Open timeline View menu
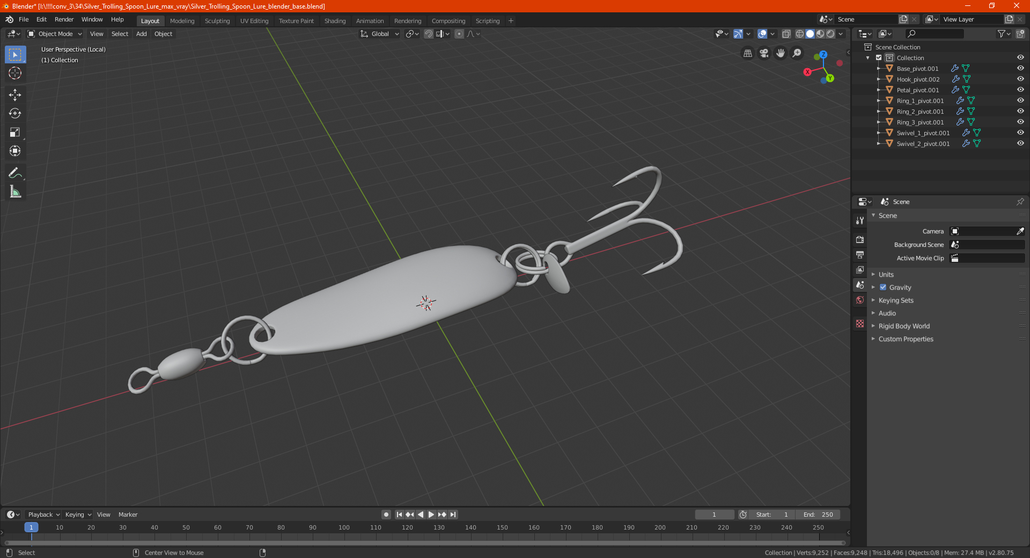 tap(104, 515)
